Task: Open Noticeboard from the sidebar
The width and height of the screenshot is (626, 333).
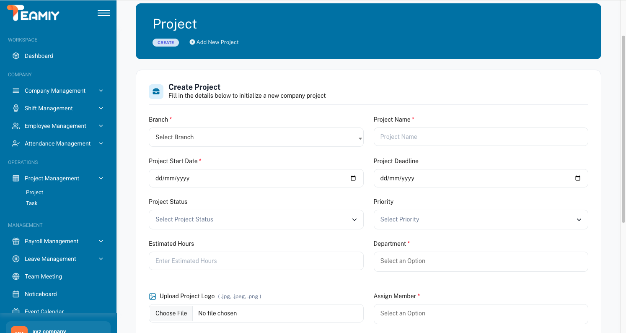Action: (41, 294)
